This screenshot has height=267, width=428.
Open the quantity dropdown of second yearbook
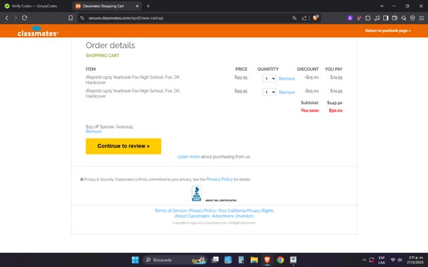pos(269,92)
